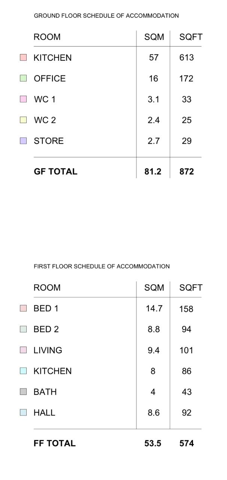Select the cyan swatch beside first floor KITCHEN
This screenshot has height=480, width=227.
pyautogui.click(x=23, y=371)
